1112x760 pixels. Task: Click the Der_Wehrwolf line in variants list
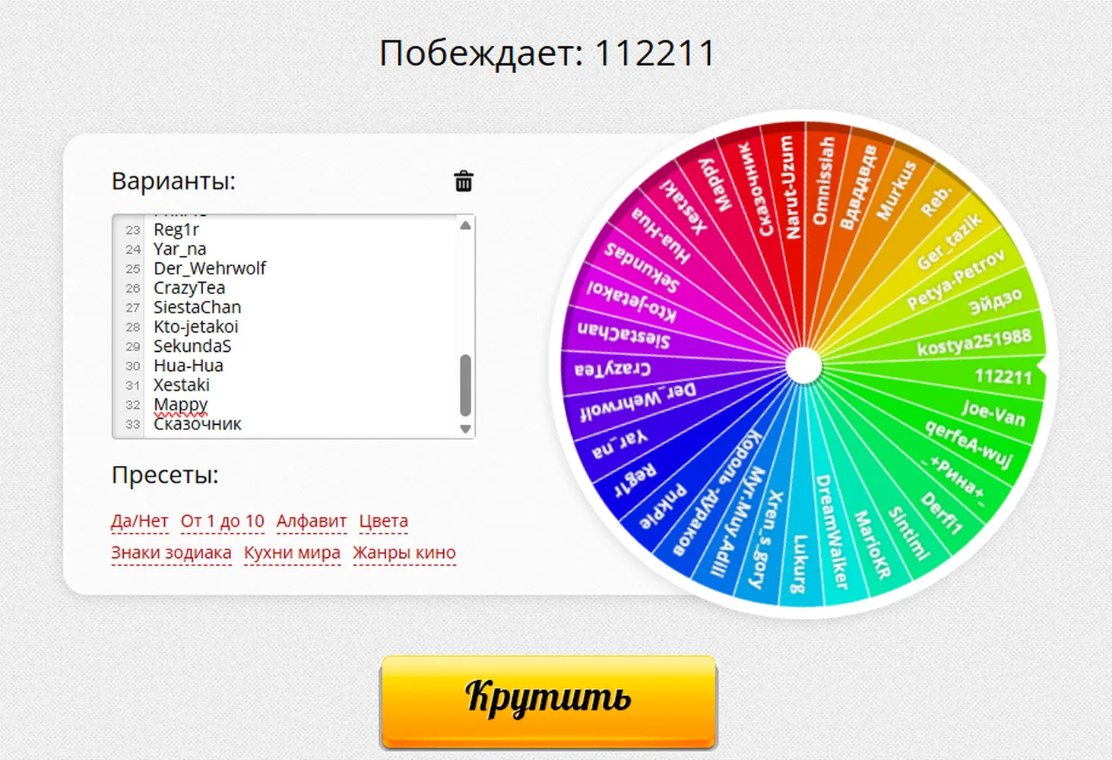coord(210,268)
